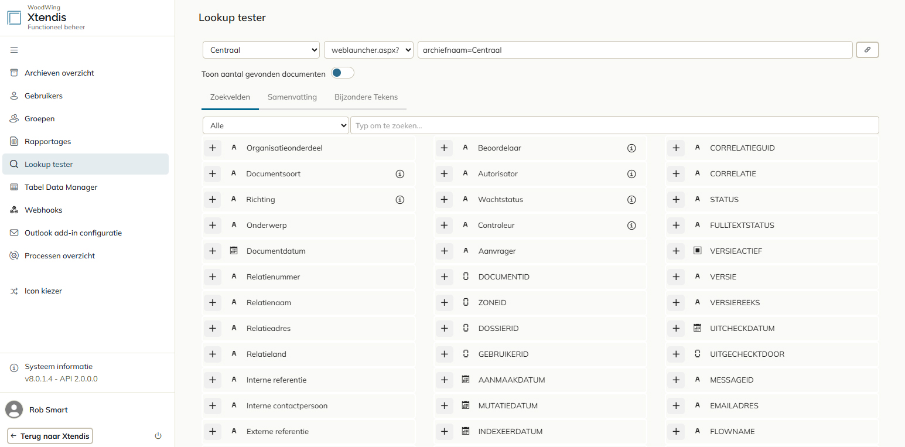Click the Rob Smart user avatar

pyautogui.click(x=14, y=410)
